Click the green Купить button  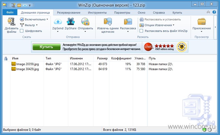pyautogui.click(x=46, y=47)
